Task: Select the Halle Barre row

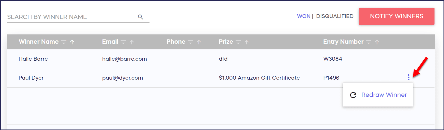Action: [x=33, y=59]
